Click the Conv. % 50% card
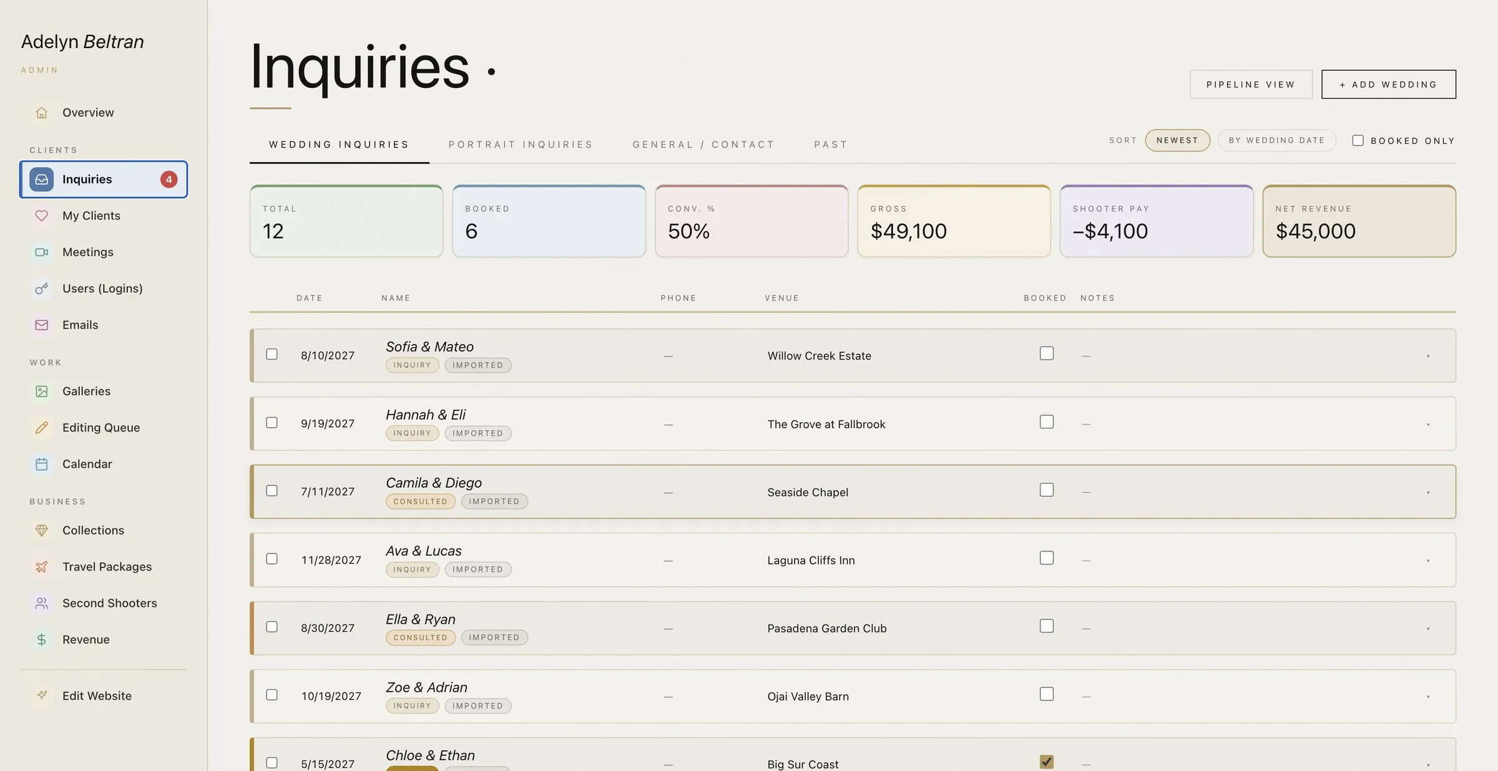Screen dimensions: 1498x771 click(751, 221)
